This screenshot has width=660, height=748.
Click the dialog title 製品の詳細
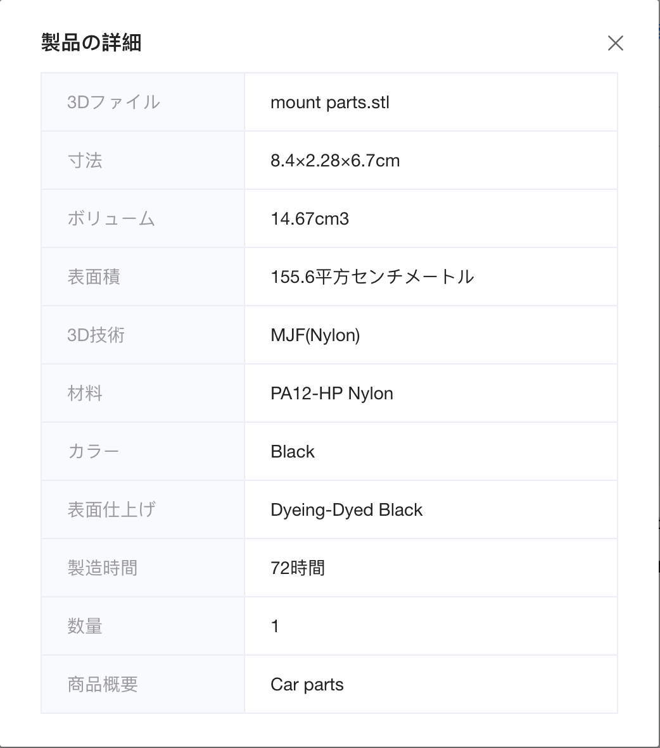coord(91,42)
